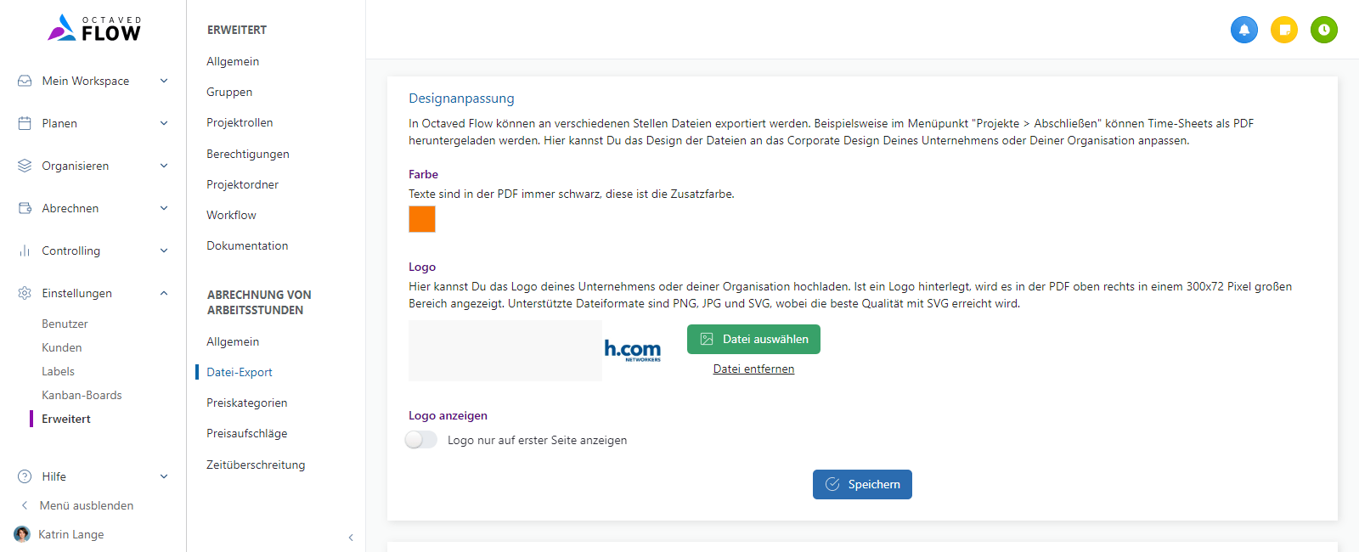Open the orange Farbe color swatch
Screen dimensions: 1359x552
[422, 219]
